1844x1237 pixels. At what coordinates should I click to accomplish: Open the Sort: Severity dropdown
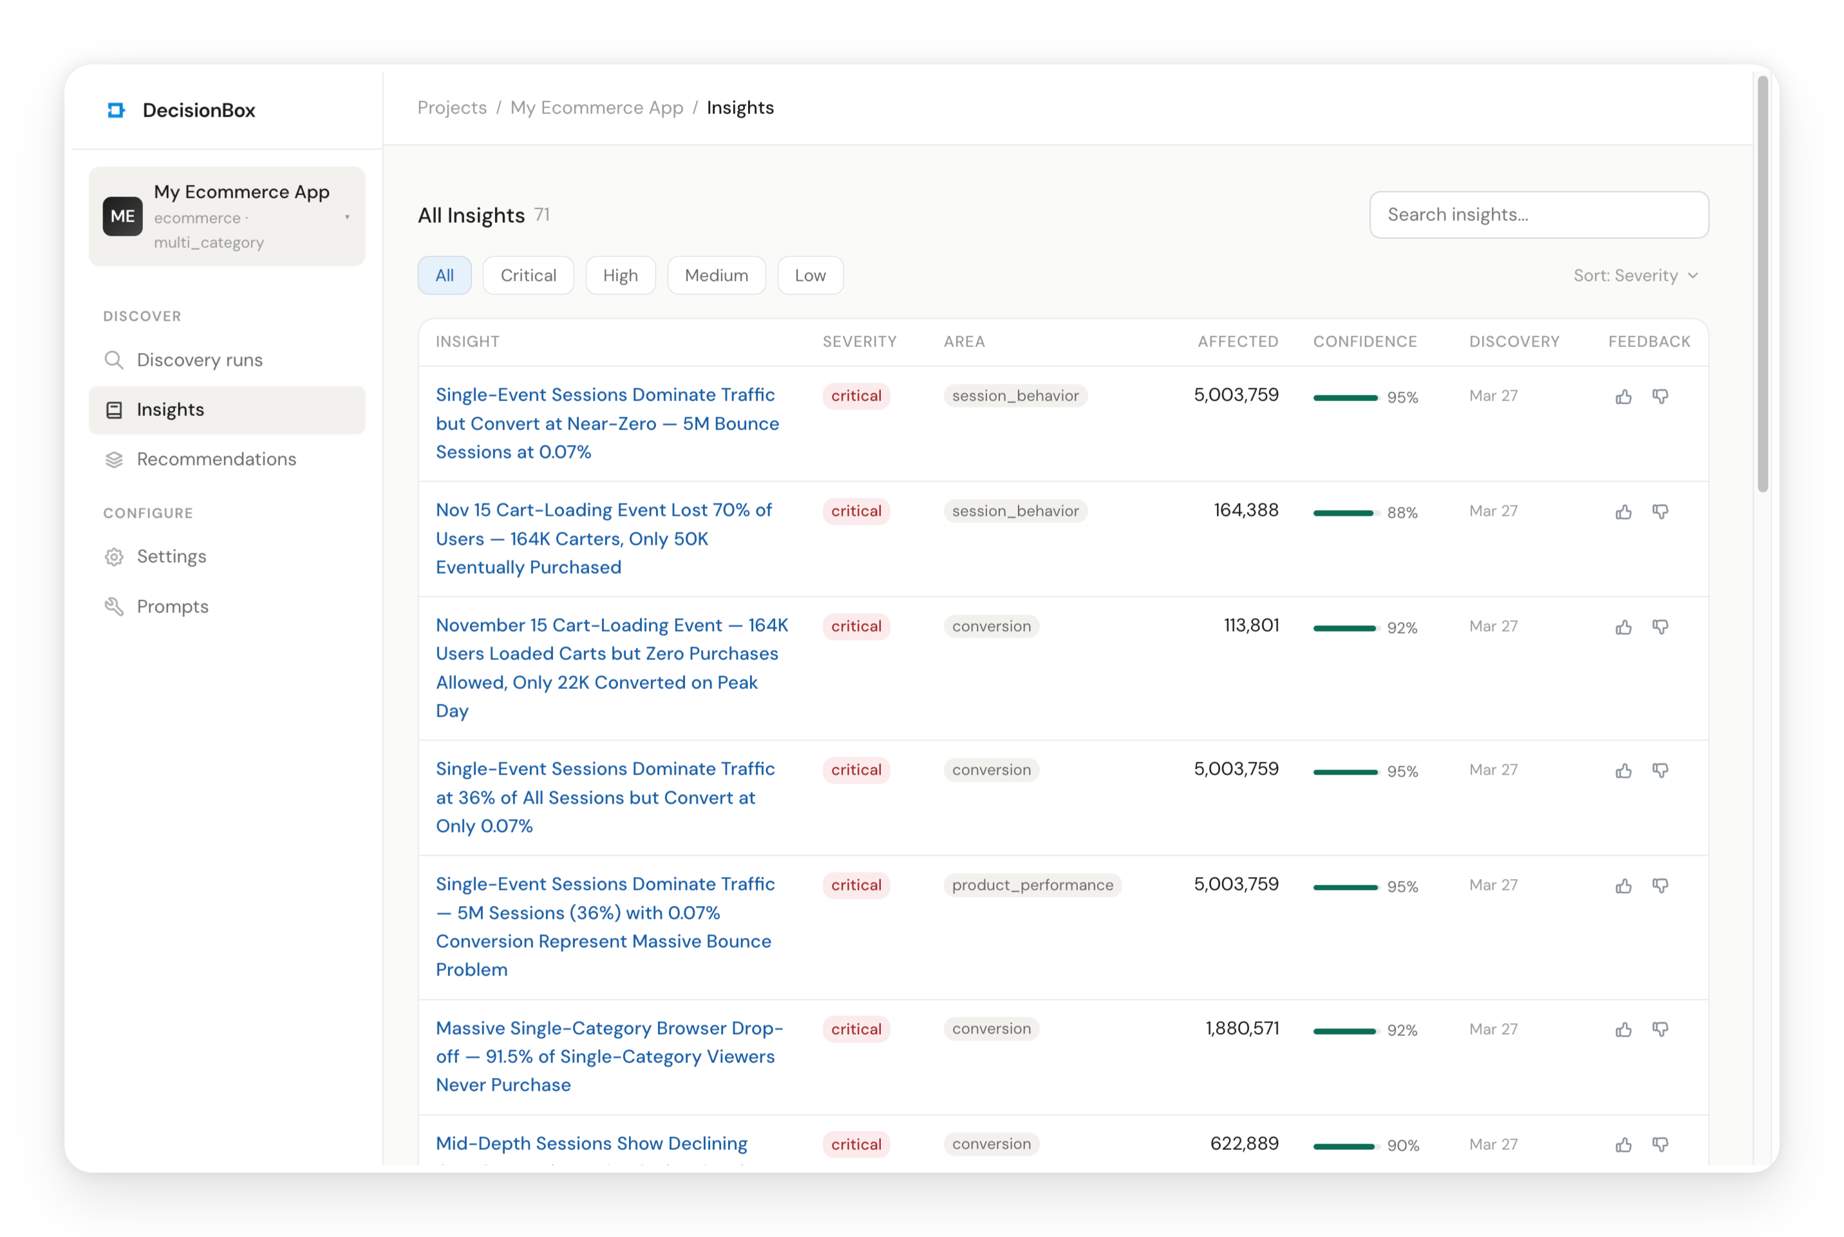[1636, 276]
